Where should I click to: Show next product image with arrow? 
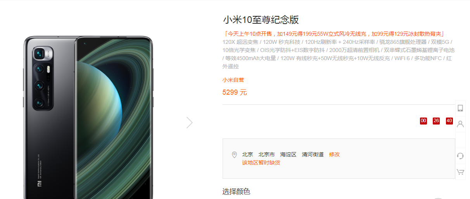coord(189,123)
